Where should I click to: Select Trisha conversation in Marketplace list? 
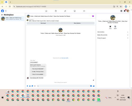click(x=12, y=19)
